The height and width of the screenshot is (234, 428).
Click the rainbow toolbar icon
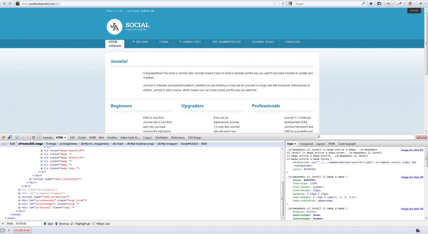coord(388,4)
